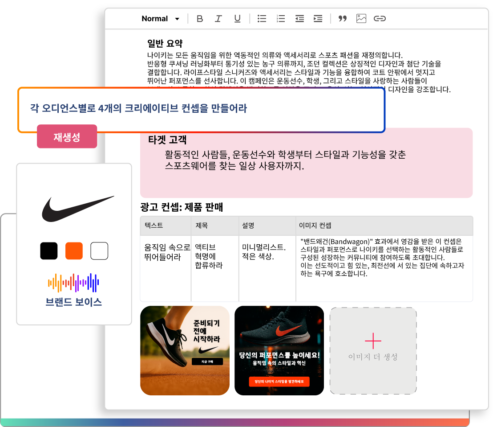The image size is (497, 427).
Task: Open the 브랜드 보이스 label
Action: pyautogui.click(x=73, y=302)
